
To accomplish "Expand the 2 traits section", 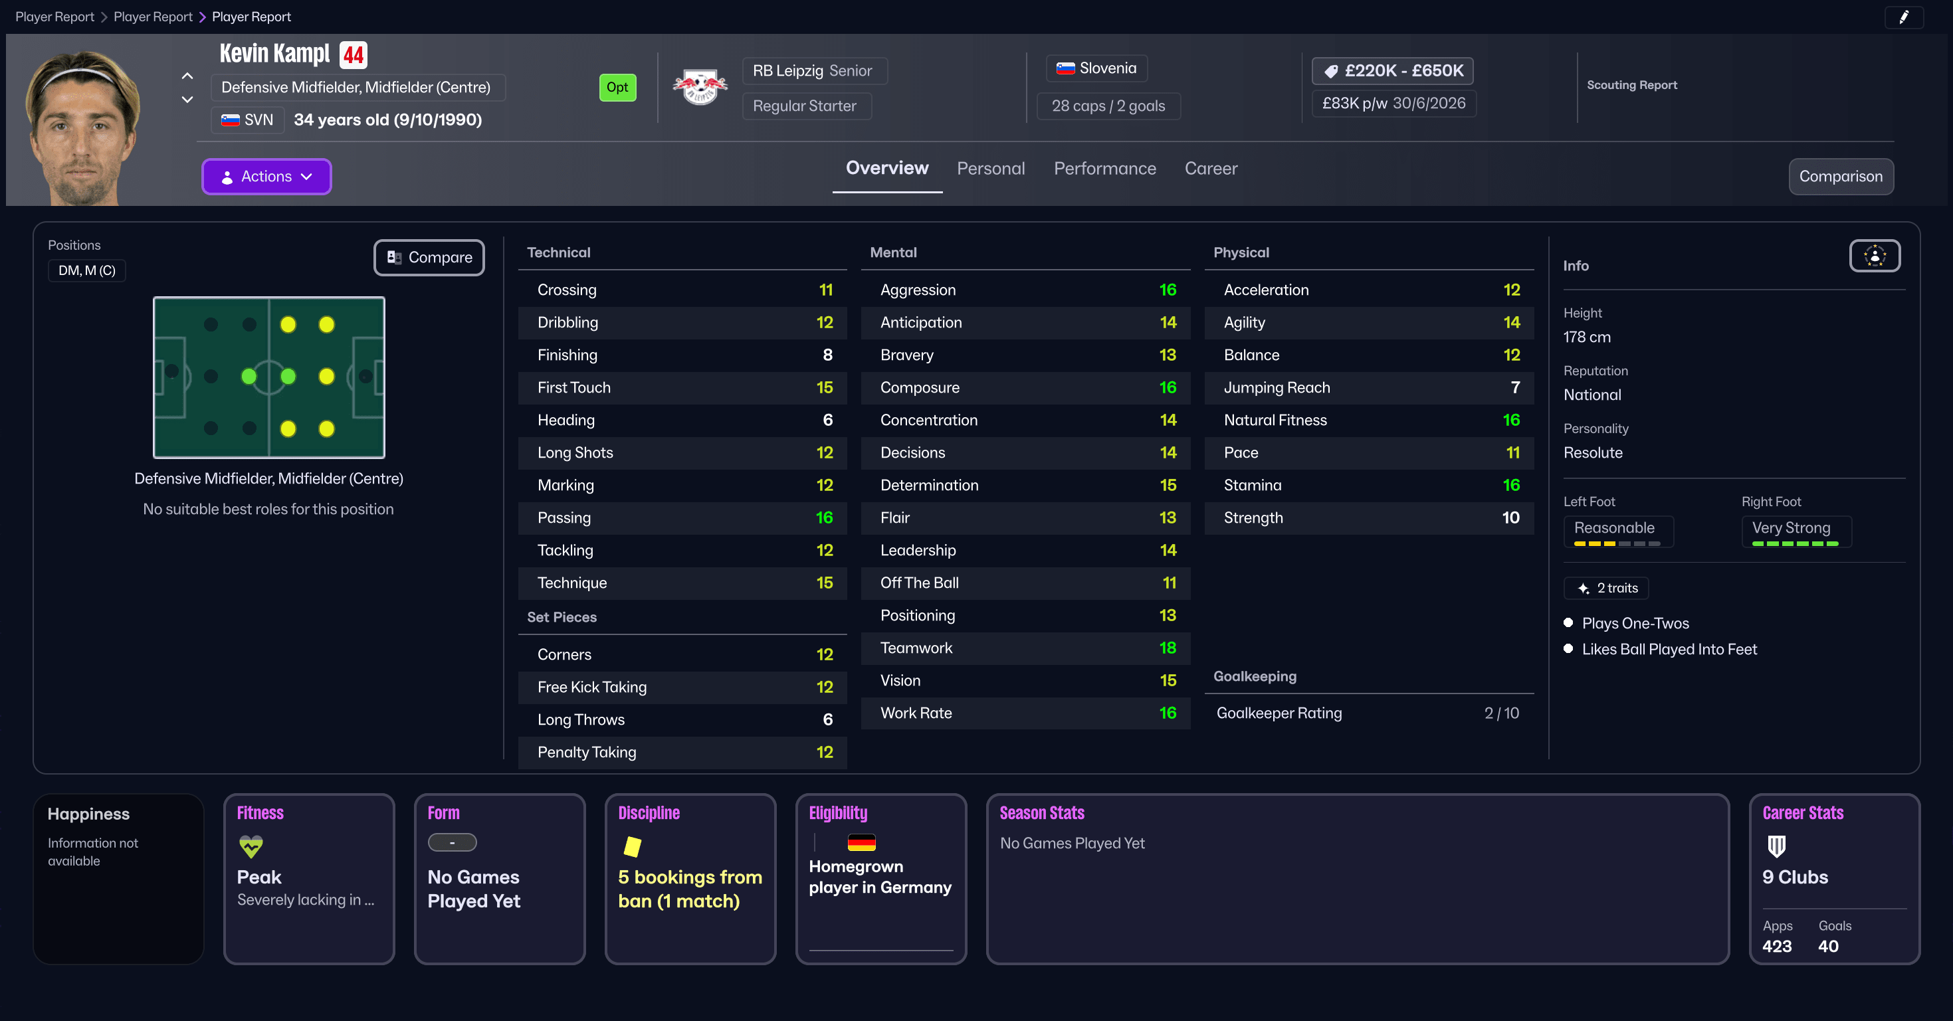I will pos(1605,588).
